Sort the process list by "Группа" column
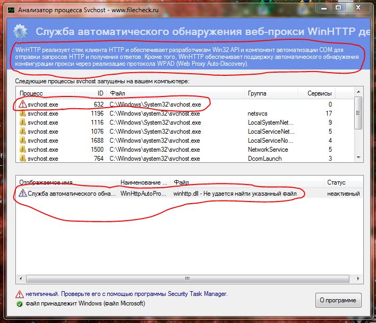Viewport: 376px width, 323px height. (271, 93)
